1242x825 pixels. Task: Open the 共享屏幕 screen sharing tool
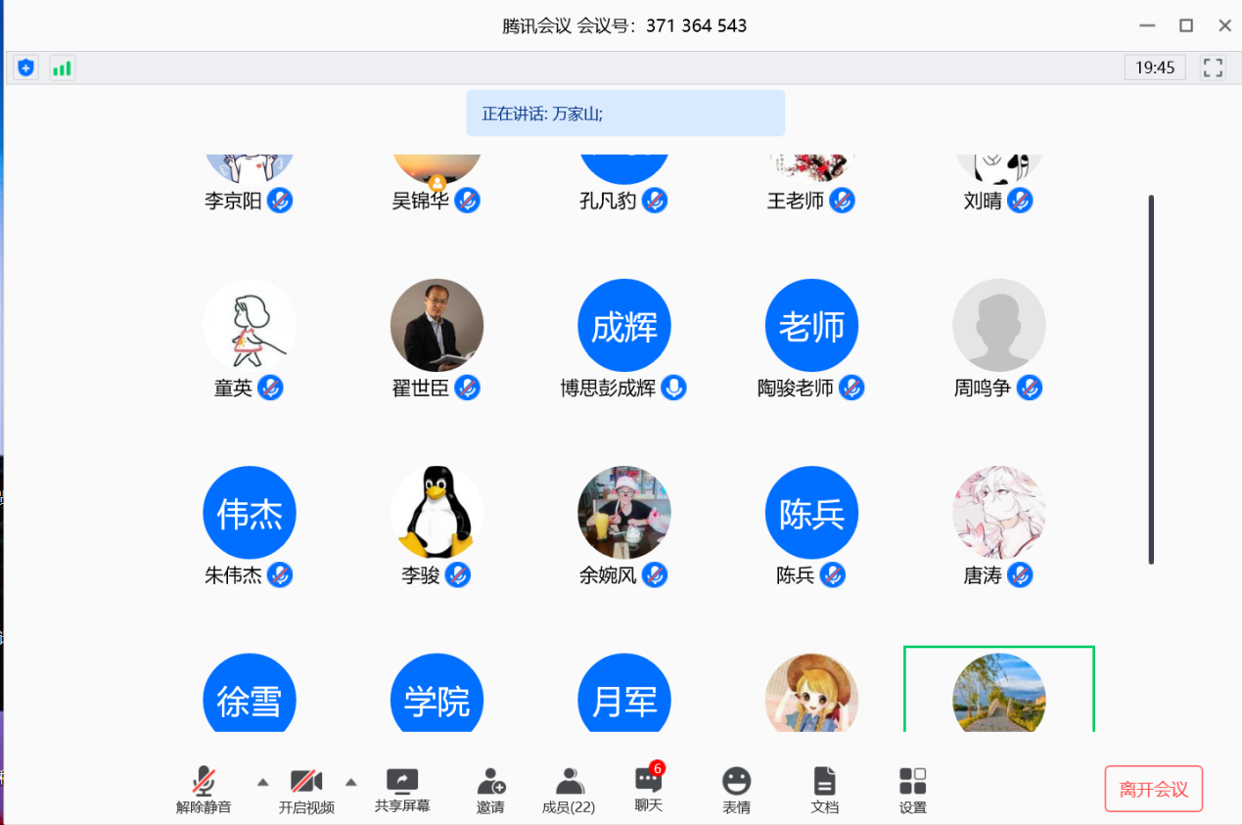(401, 789)
